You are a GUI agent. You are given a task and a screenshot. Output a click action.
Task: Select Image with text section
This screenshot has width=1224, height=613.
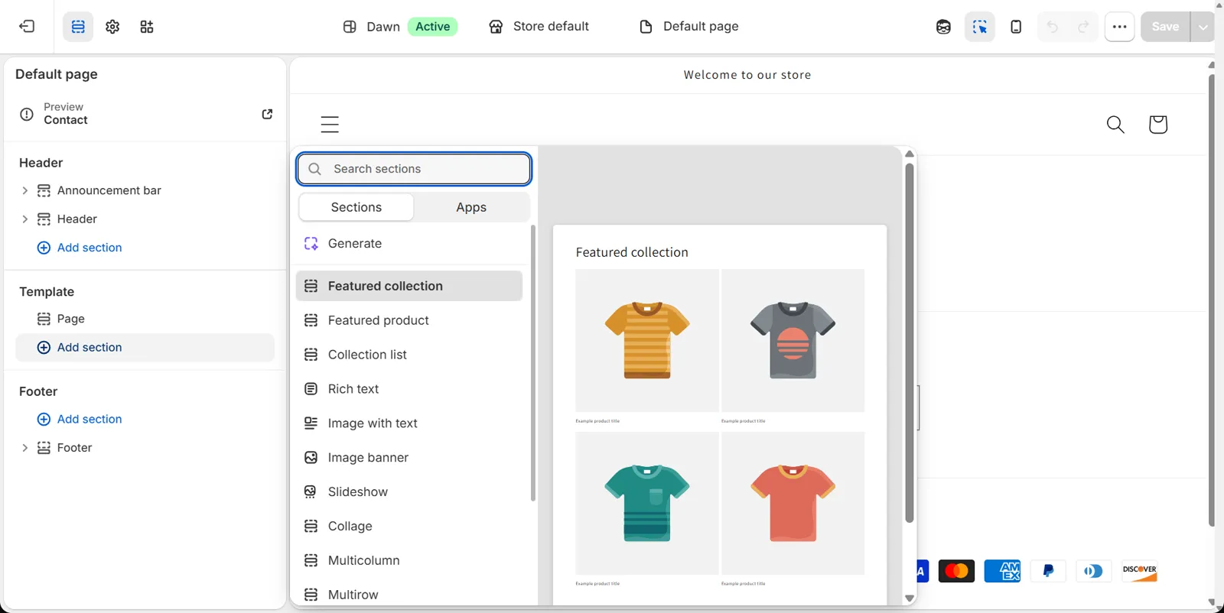click(x=409, y=423)
